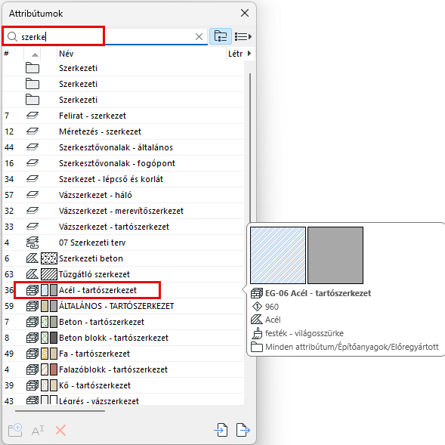Select 'Fa - tartószerkezet' material

click(123, 354)
